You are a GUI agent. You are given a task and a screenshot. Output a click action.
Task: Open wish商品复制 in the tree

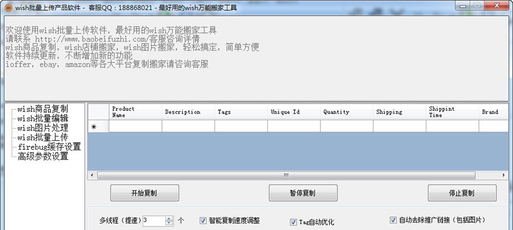point(43,109)
